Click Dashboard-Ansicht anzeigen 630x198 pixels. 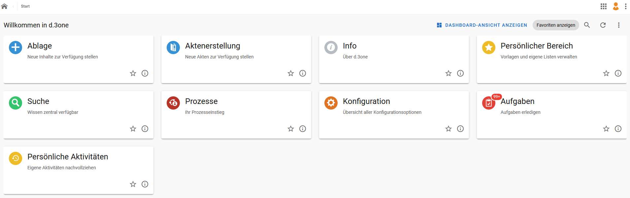[x=482, y=25]
